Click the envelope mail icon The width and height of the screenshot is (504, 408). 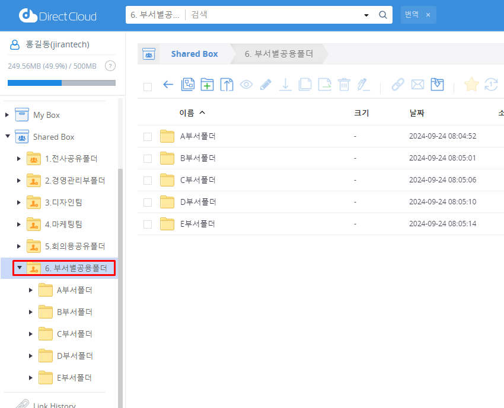click(x=417, y=85)
